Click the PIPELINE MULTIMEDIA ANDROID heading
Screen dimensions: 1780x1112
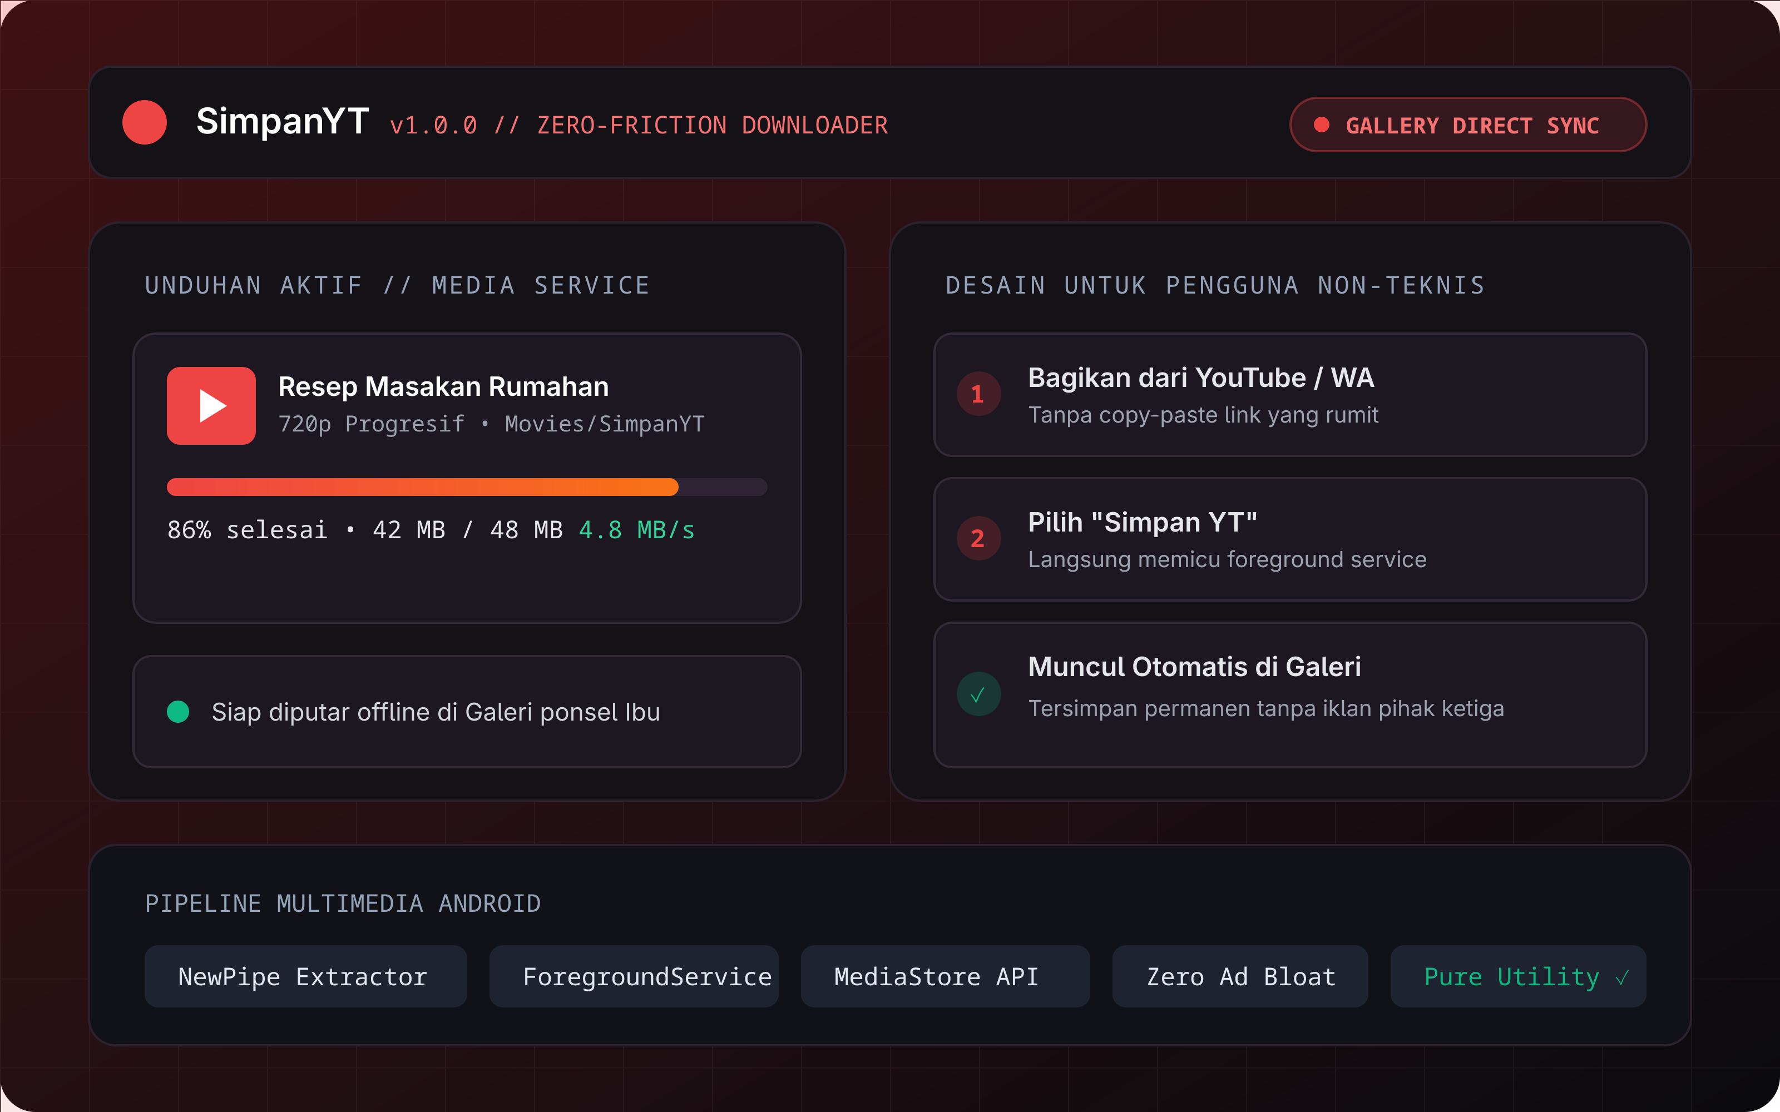click(x=343, y=903)
